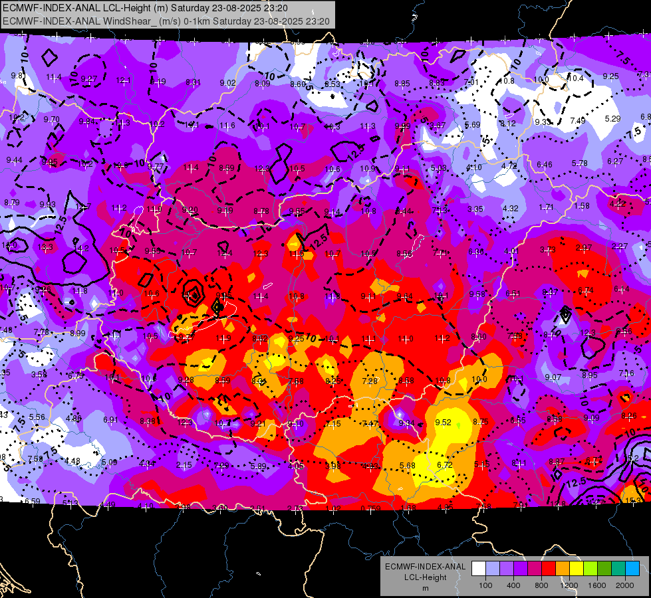
Task: Click the magenta legend swatch
Action: 535,569
